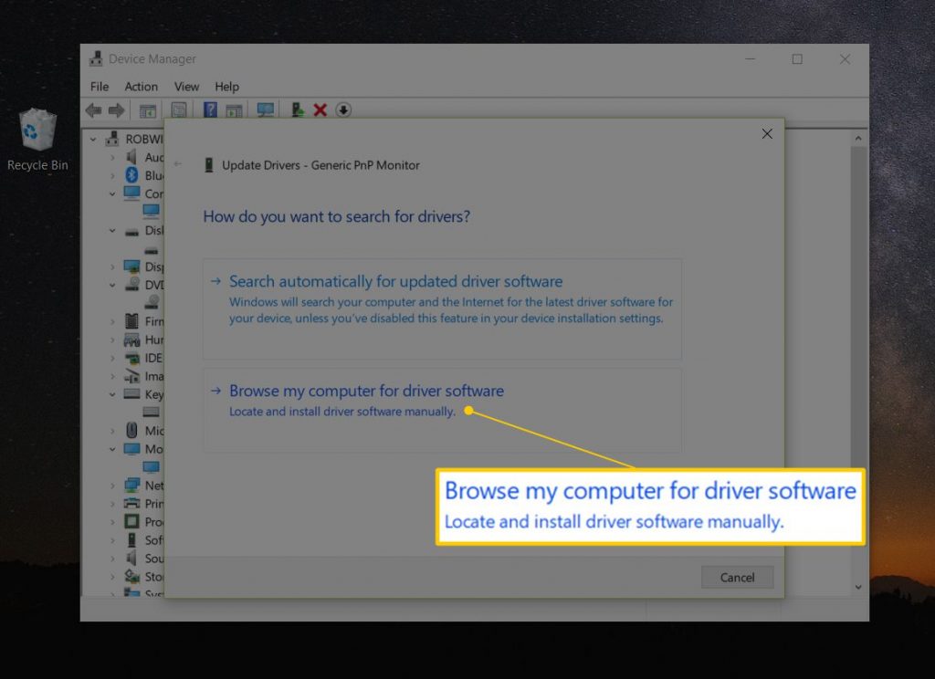Select the 'Prin' print queues icon
This screenshot has width=935, height=679.
[131, 503]
